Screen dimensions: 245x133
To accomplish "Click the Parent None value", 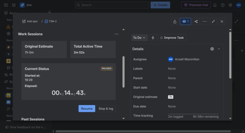I will [x=172, y=78].
